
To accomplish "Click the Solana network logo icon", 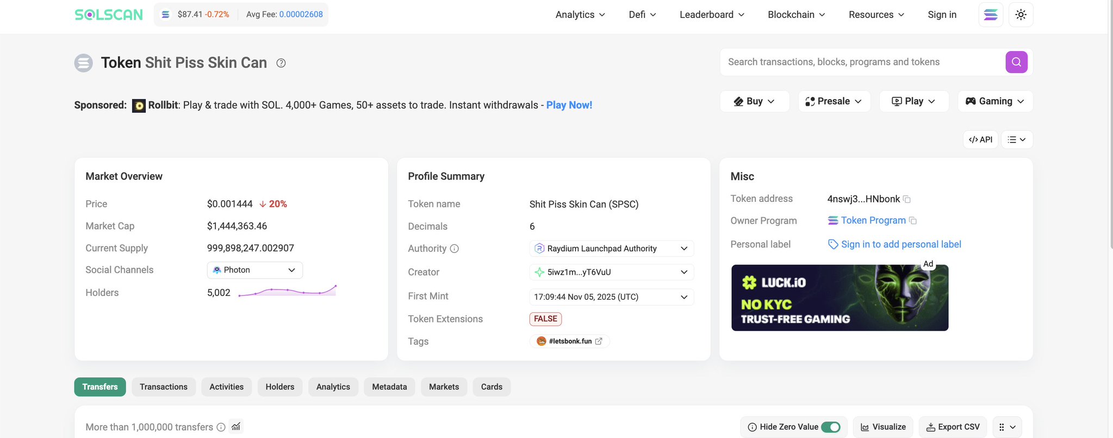I will tap(991, 15).
